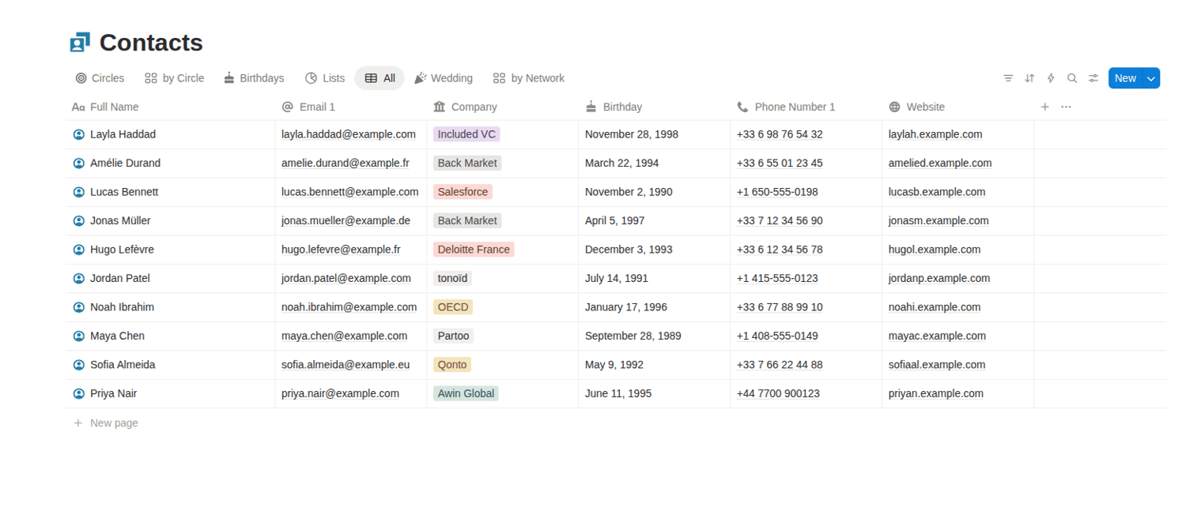Switch to the Wedding view tab
The image size is (1186, 526).
(x=444, y=78)
